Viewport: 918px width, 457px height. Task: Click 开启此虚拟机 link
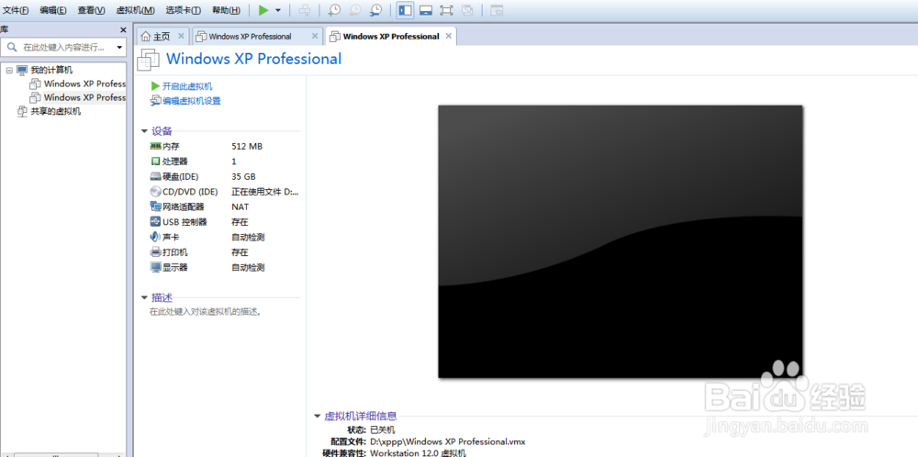pos(187,86)
